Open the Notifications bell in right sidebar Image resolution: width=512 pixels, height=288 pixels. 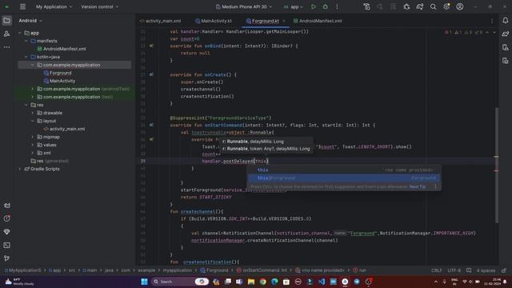pyautogui.click(x=505, y=21)
